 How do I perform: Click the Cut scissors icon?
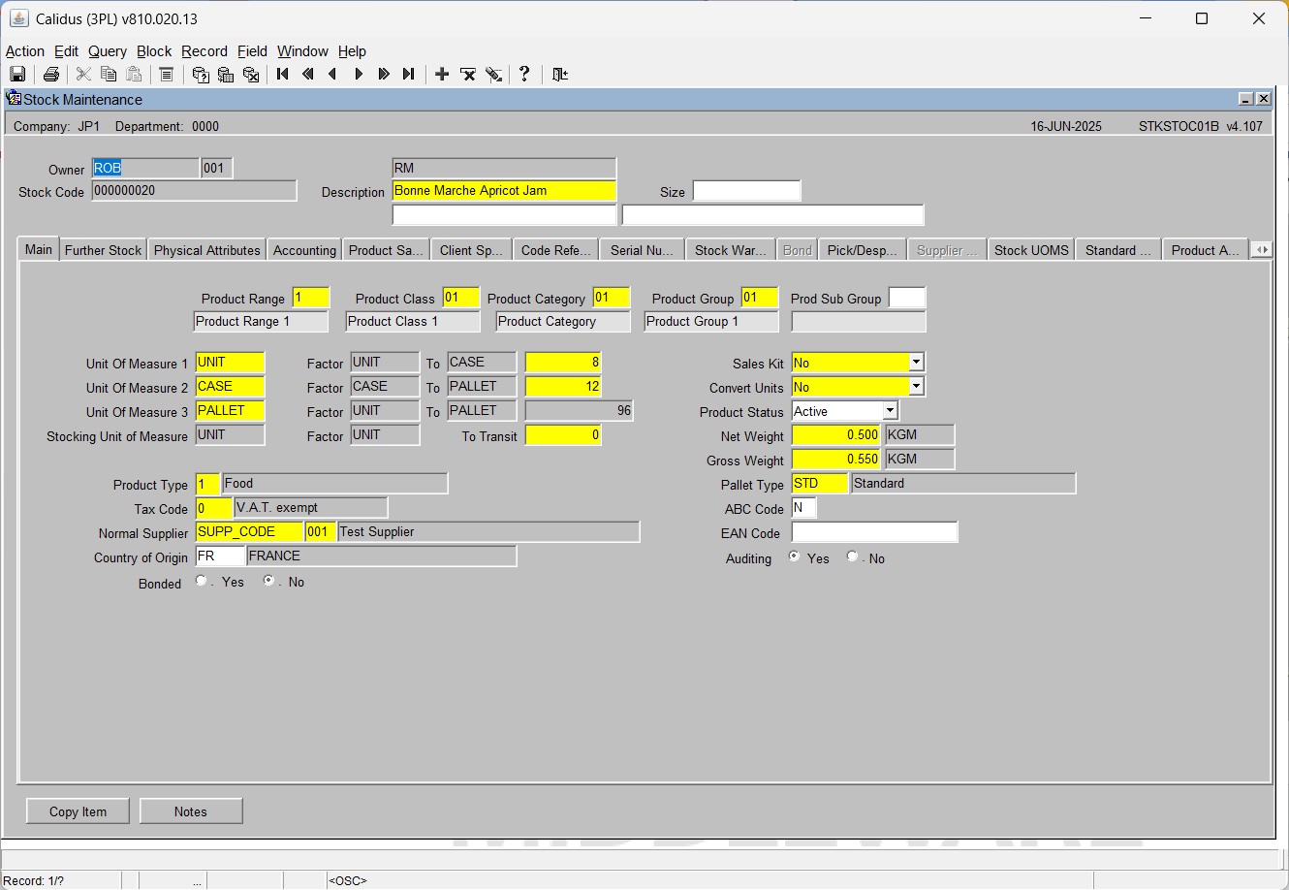[83, 74]
